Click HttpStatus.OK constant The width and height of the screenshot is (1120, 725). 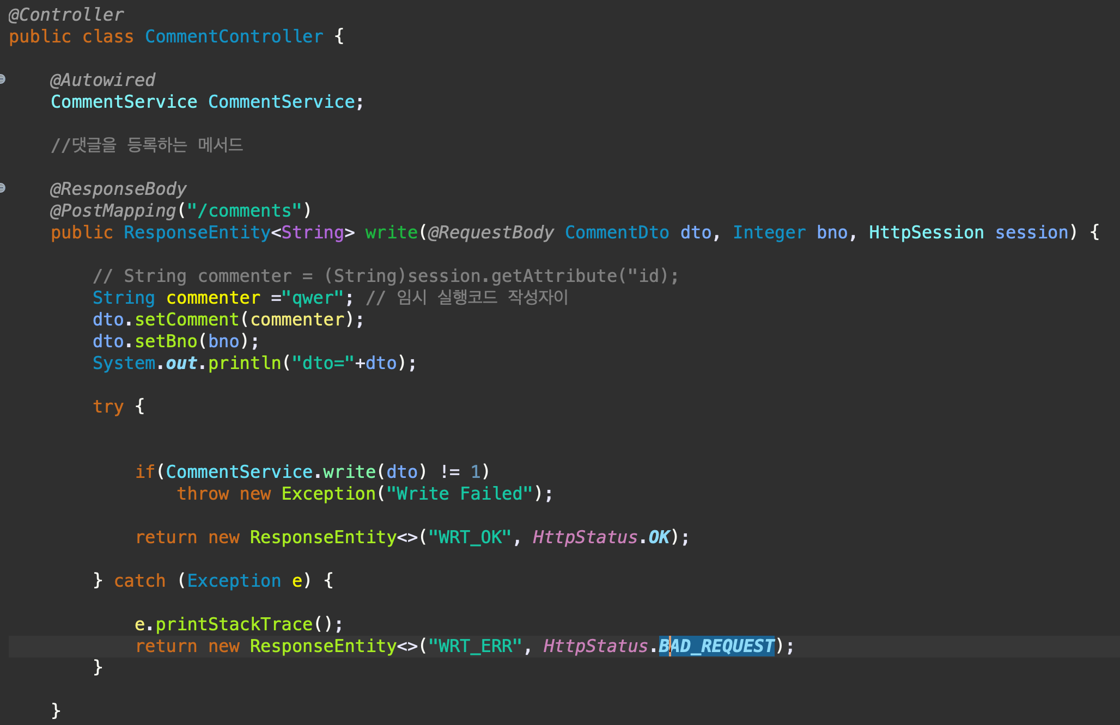coord(601,537)
